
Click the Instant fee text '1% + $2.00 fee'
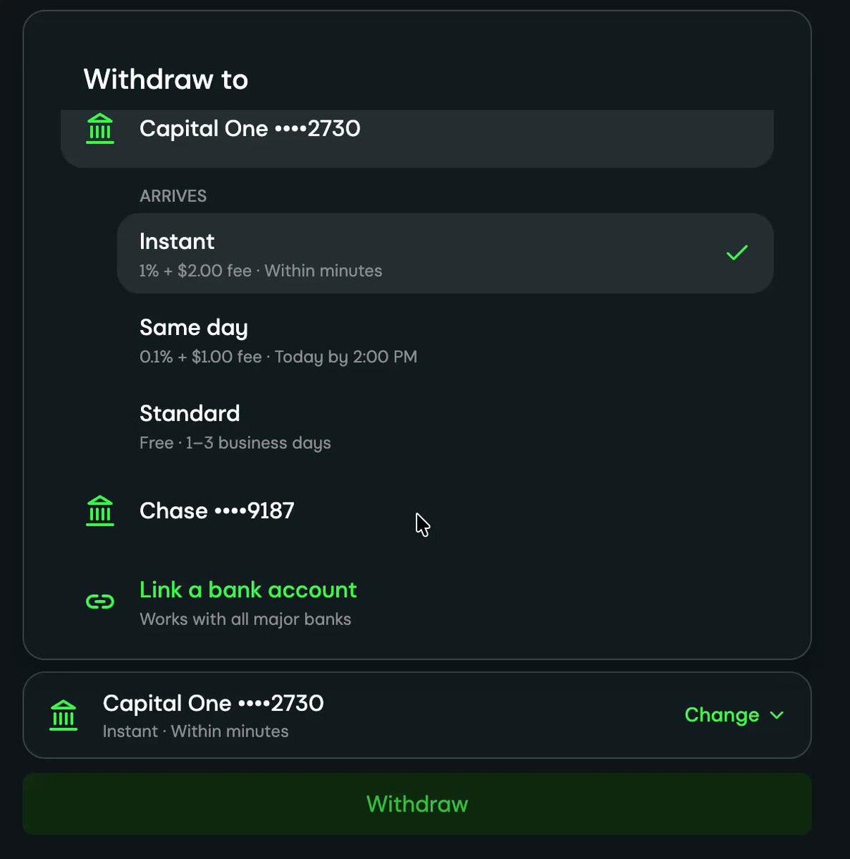click(195, 271)
